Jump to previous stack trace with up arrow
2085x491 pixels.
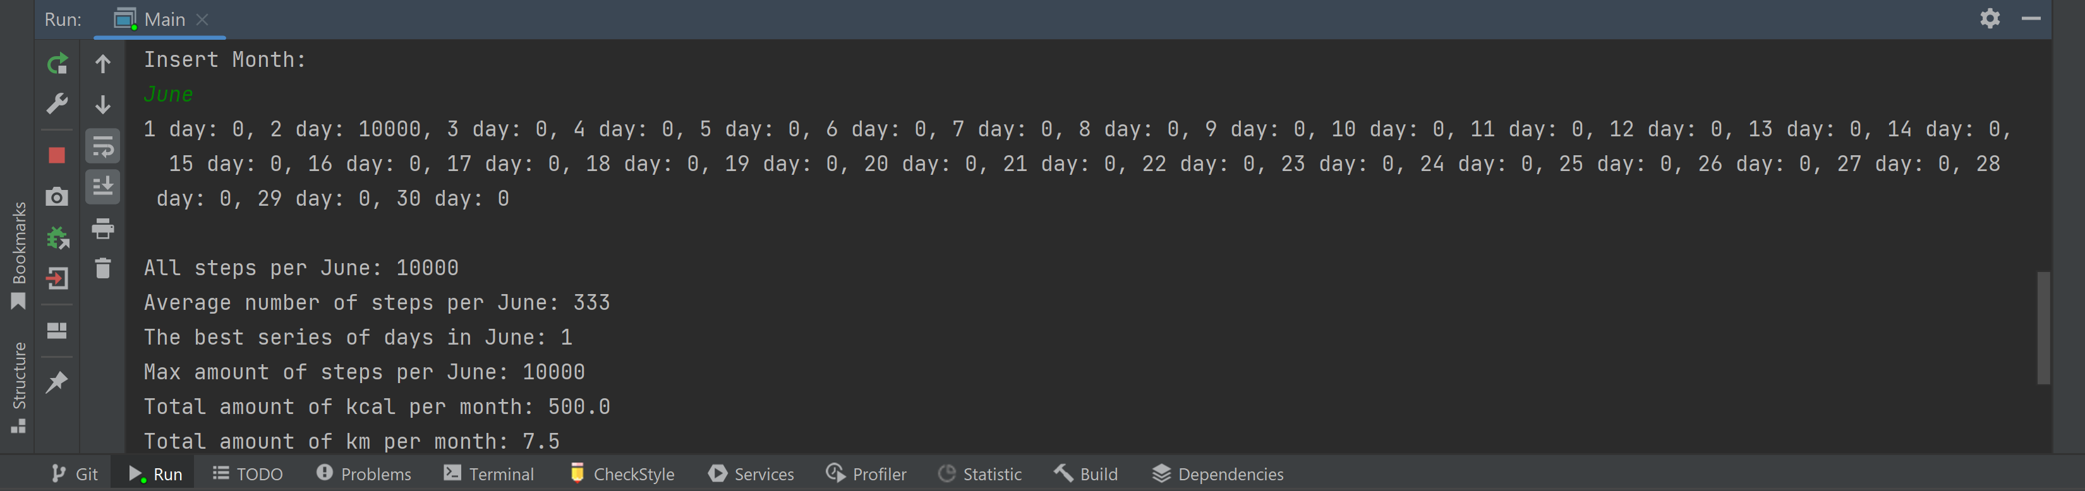coord(103,64)
